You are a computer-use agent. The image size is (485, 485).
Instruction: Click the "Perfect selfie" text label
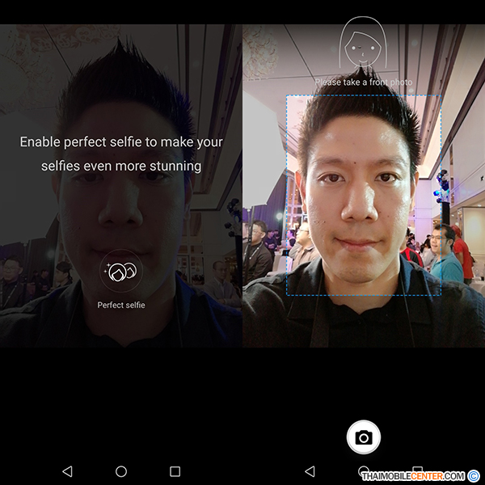click(120, 305)
